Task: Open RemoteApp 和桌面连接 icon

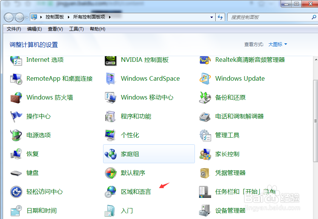Action: click(16, 79)
